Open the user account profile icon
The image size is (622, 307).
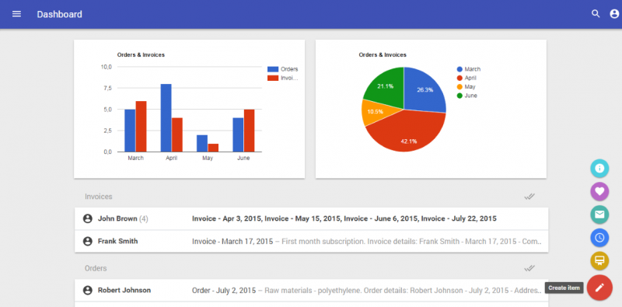614,14
